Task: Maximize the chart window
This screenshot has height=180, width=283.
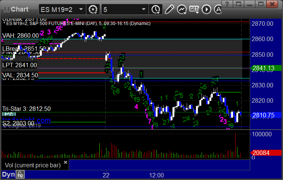Action: point(261,4)
